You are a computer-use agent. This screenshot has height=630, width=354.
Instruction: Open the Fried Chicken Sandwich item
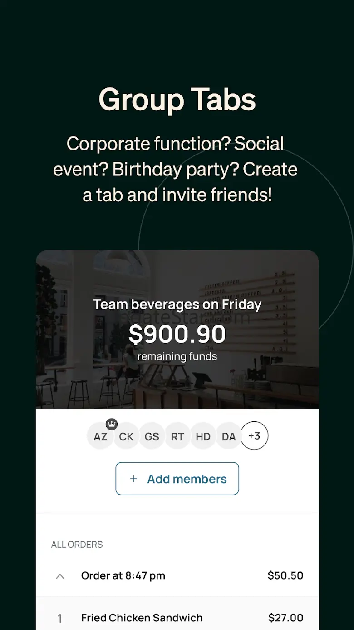coord(142,618)
